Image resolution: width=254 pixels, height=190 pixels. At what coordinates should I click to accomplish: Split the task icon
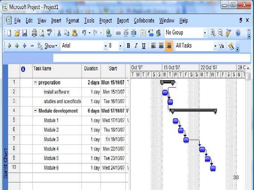point(134,33)
